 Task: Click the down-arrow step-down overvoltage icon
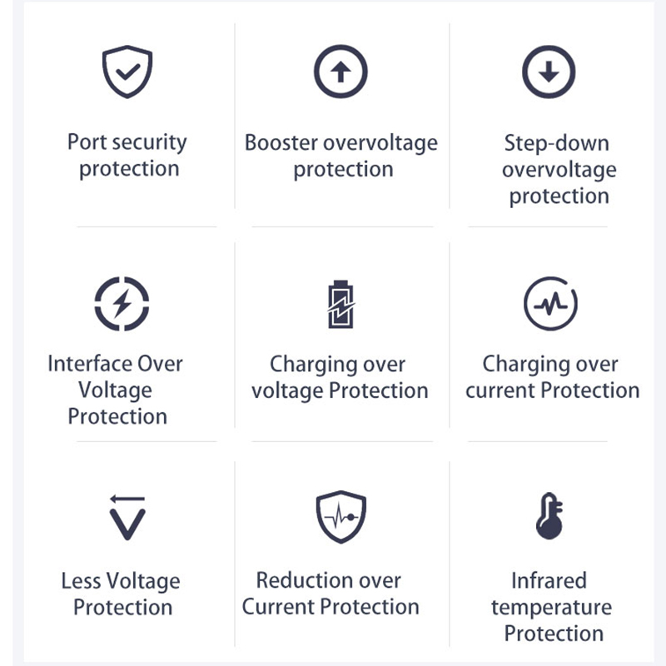[549, 72]
